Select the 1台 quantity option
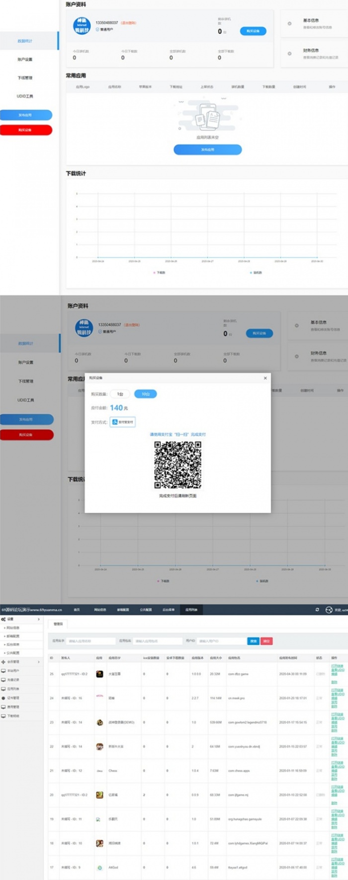The height and width of the screenshot is (880, 348). (x=120, y=394)
